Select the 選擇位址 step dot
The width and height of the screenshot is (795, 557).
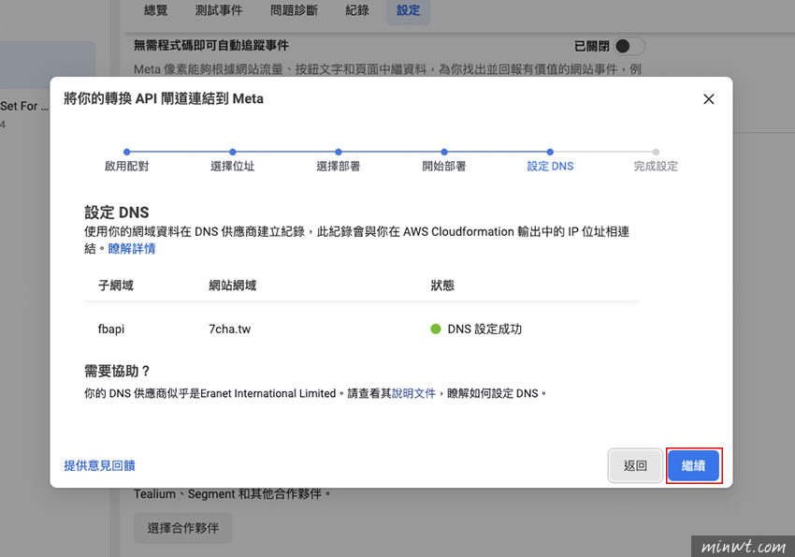(232, 152)
